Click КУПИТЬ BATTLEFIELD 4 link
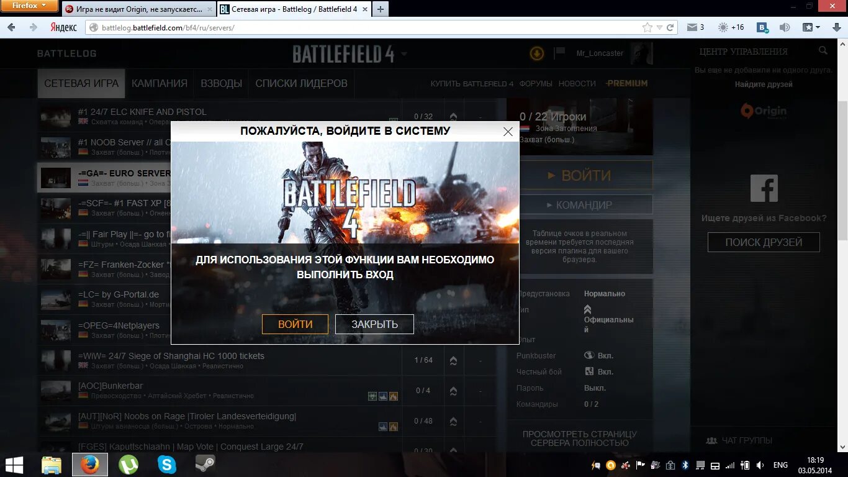This screenshot has height=477, width=848. click(472, 84)
